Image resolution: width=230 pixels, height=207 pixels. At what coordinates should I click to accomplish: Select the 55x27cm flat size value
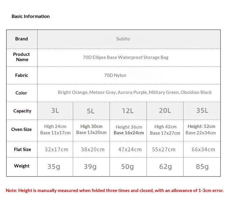coord(164,150)
